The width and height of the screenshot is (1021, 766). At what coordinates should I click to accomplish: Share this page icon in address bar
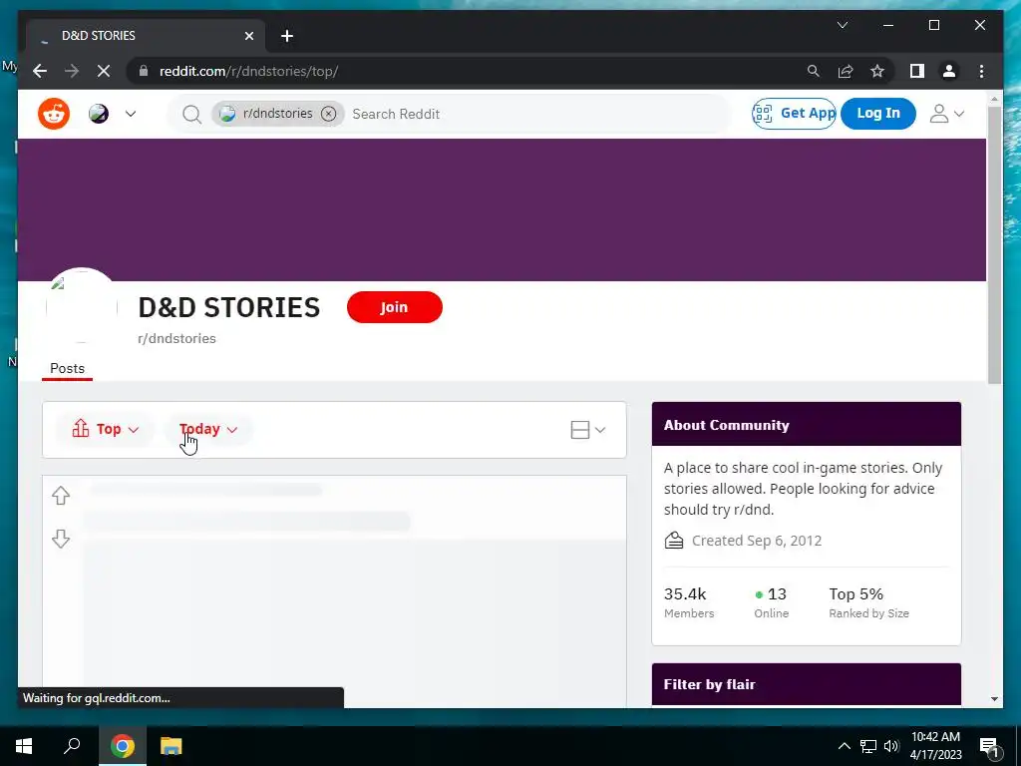846,71
